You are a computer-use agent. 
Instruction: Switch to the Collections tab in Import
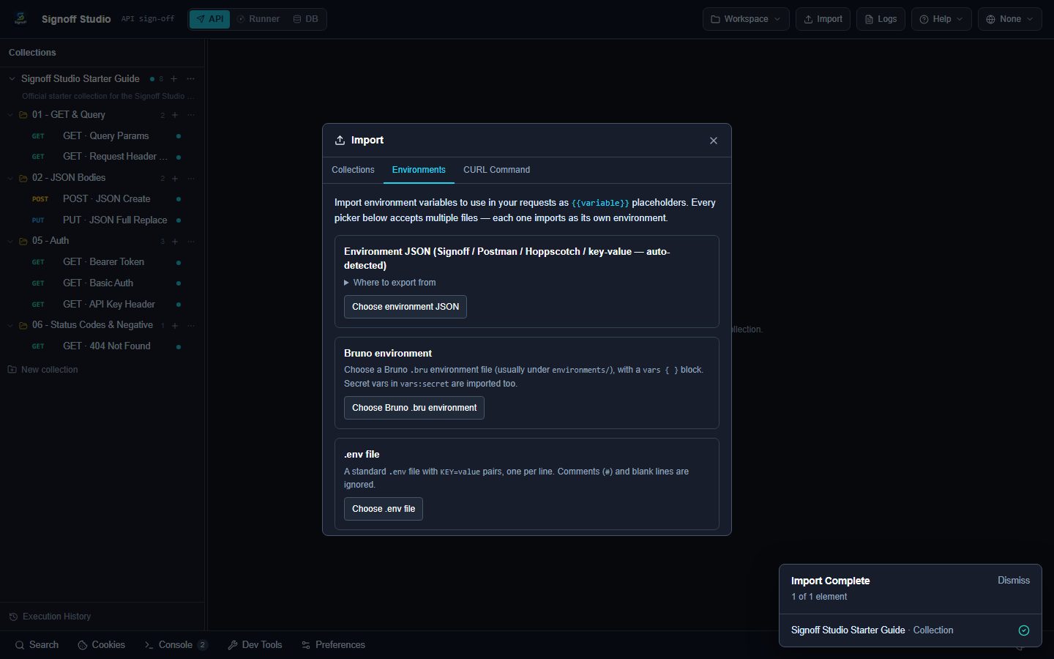[353, 170]
